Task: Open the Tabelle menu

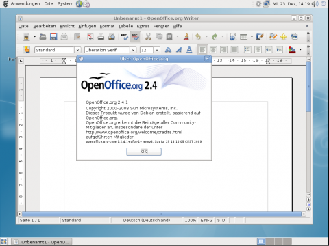Action: pyautogui.click(x=125, y=26)
